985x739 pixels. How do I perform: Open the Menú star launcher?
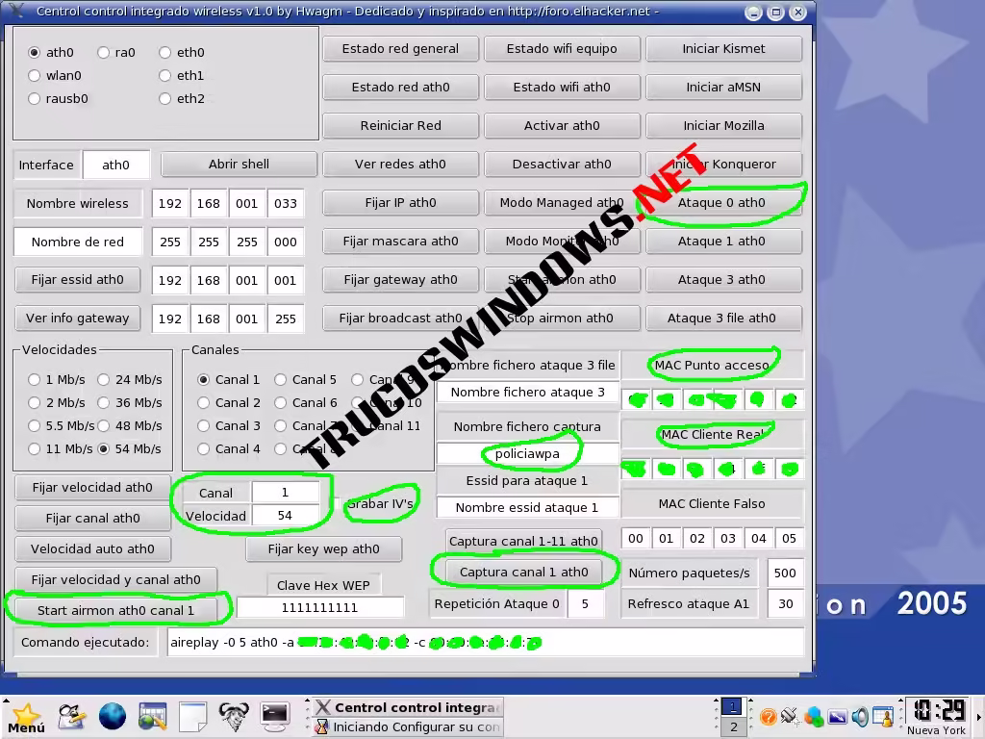[26, 717]
